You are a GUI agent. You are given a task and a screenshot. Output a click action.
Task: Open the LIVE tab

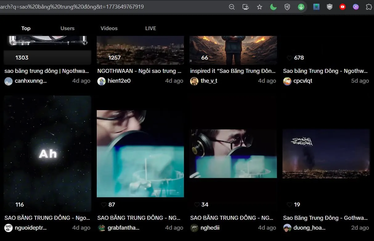coord(151,28)
